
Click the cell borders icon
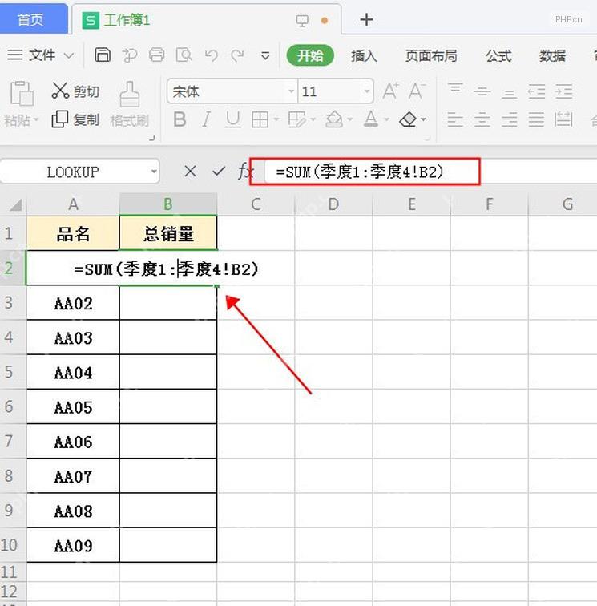(260, 119)
